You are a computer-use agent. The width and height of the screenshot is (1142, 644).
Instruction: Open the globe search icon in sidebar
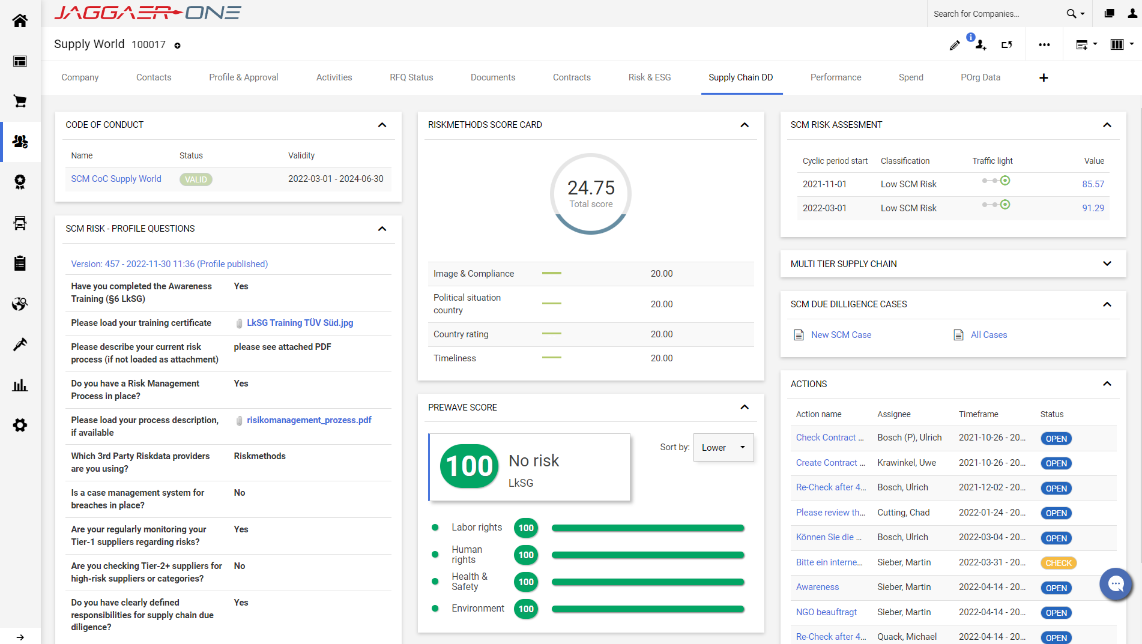coord(20,304)
